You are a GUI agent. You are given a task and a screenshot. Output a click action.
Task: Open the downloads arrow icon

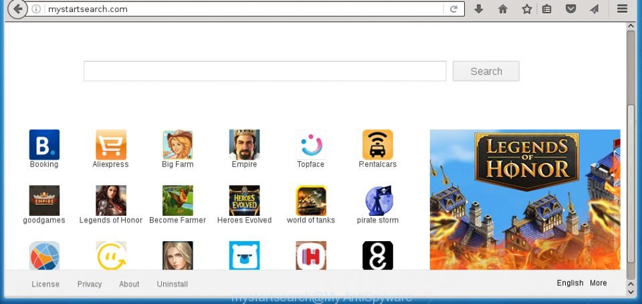pos(479,9)
